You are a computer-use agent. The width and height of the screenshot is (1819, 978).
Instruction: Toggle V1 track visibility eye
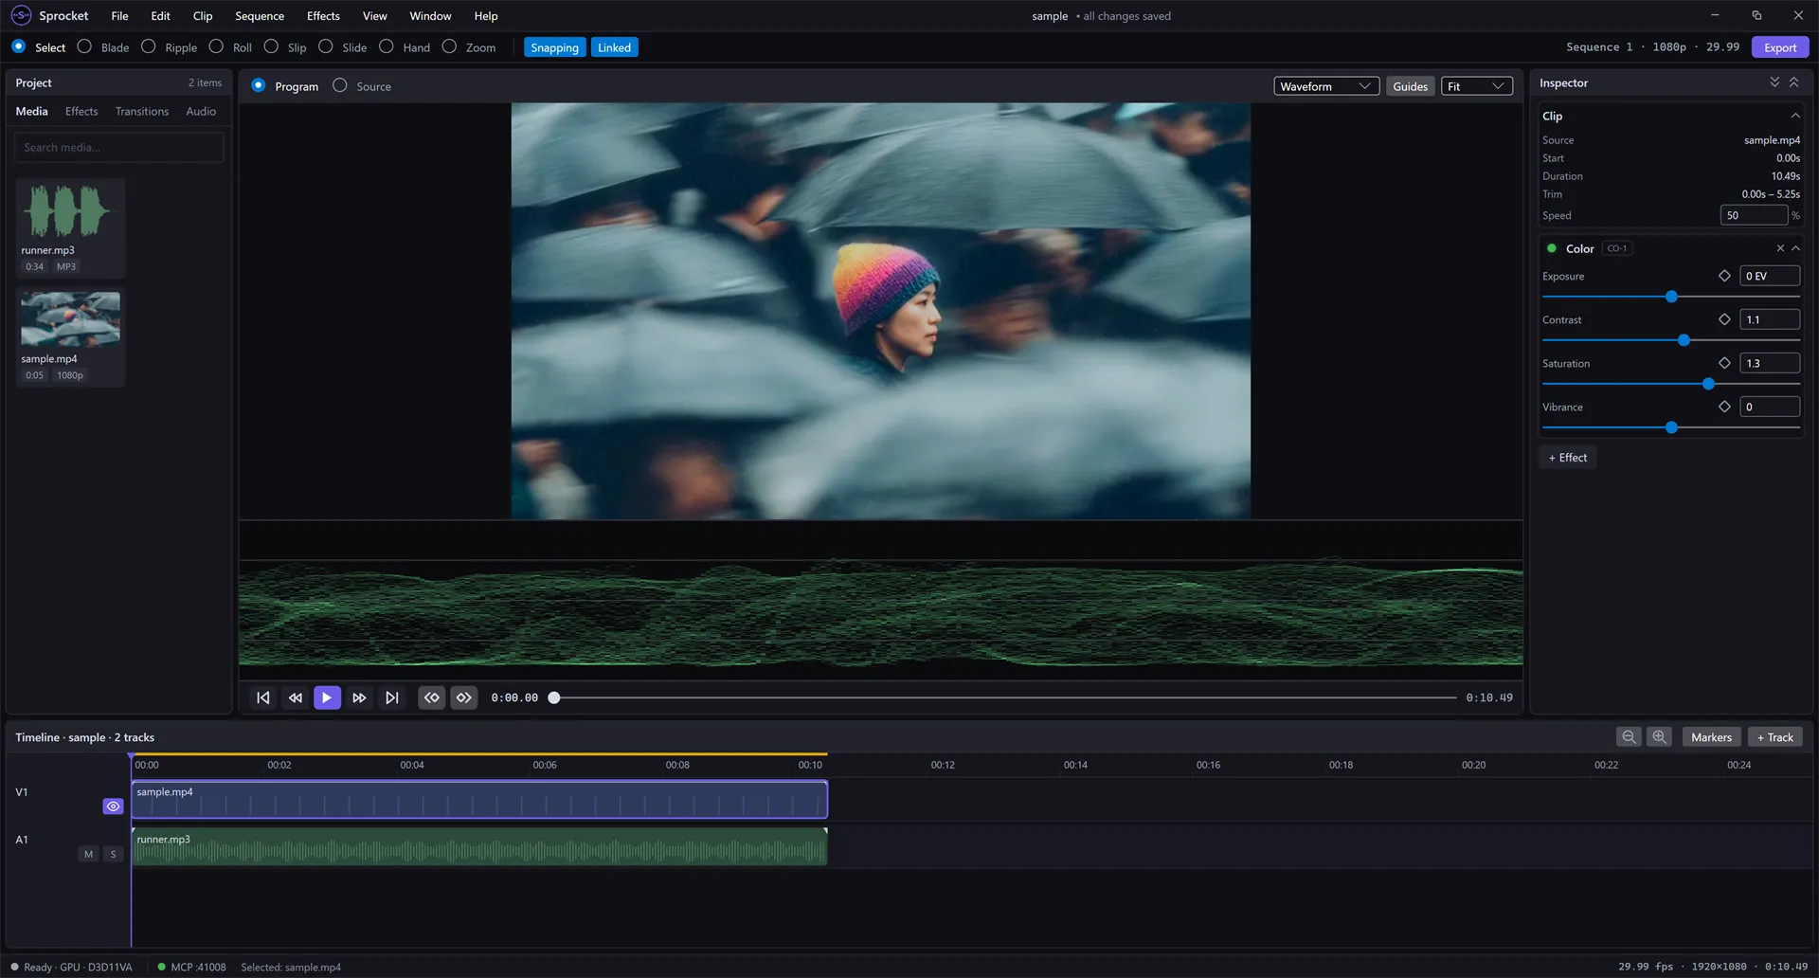pyautogui.click(x=113, y=806)
